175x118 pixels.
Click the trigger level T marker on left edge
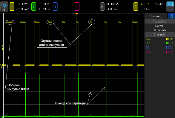click(2, 48)
